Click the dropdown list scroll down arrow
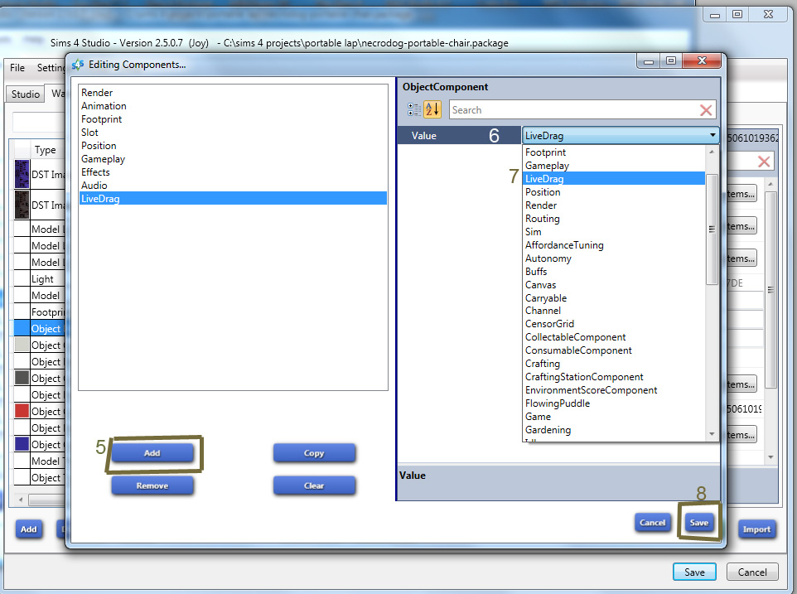 (x=712, y=434)
